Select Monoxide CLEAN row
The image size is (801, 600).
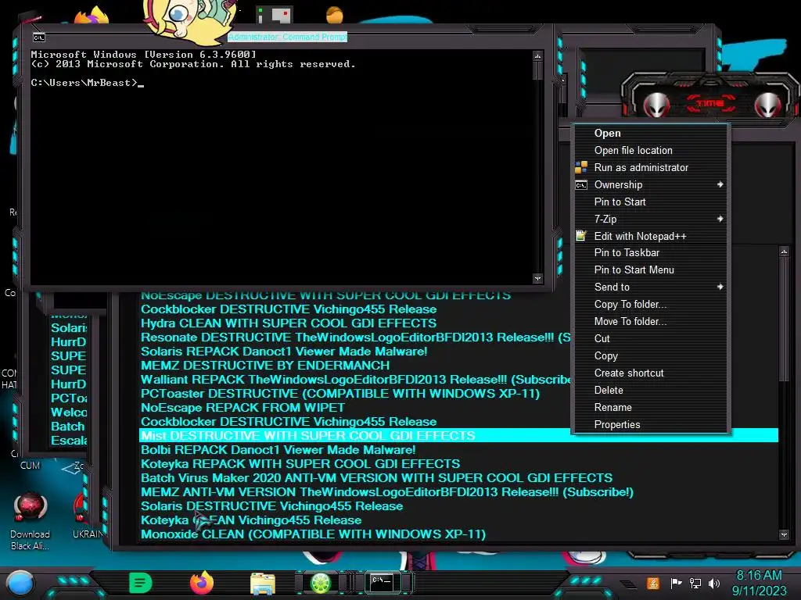313,534
